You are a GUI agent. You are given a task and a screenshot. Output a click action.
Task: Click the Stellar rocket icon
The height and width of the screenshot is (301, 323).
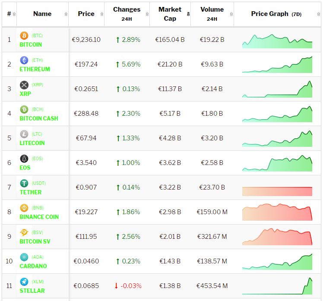point(24,282)
